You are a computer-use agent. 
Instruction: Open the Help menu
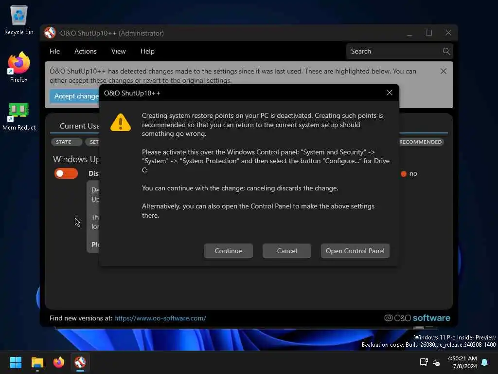147,51
